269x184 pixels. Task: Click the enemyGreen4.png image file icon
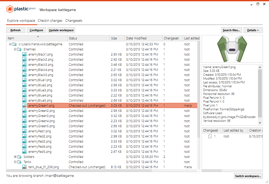coord(24,121)
